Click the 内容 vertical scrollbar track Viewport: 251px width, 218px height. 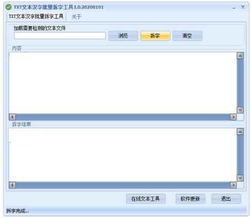[x=240, y=83]
